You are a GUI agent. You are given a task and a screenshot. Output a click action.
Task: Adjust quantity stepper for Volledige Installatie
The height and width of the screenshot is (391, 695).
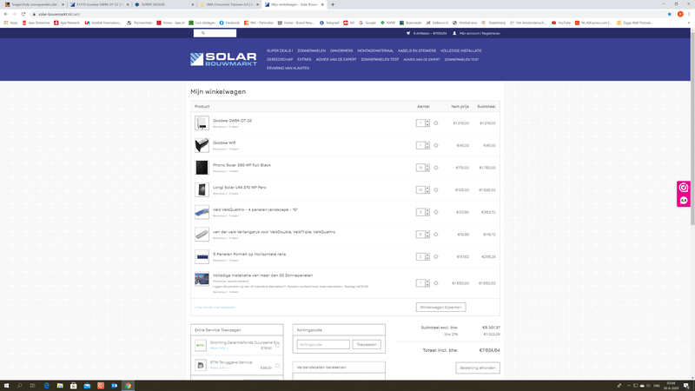[427, 283]
